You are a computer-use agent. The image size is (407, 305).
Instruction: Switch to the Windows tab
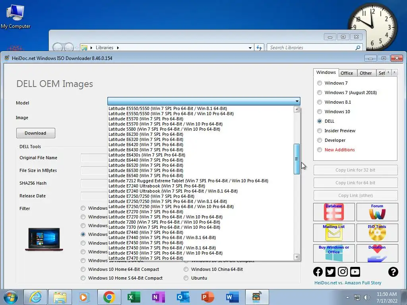tap(326, 73)
